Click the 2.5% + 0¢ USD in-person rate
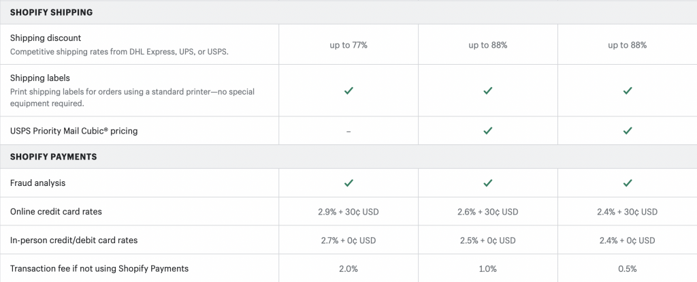The height and width of the screenshot is (282, 697). 487,240
